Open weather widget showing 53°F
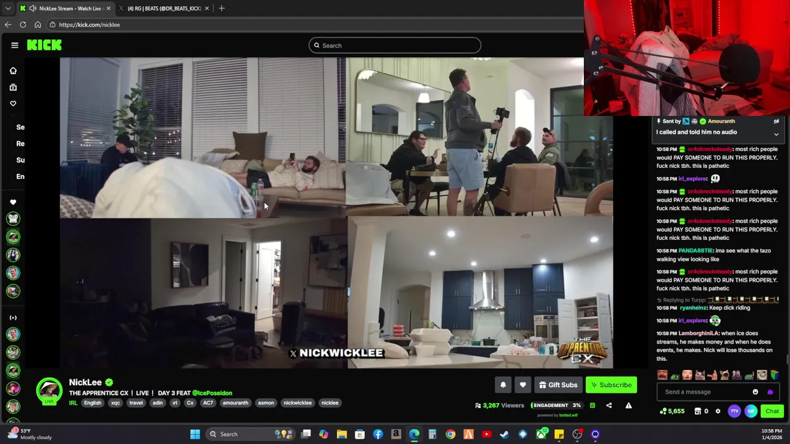790x444 pixels. (31, 434)
